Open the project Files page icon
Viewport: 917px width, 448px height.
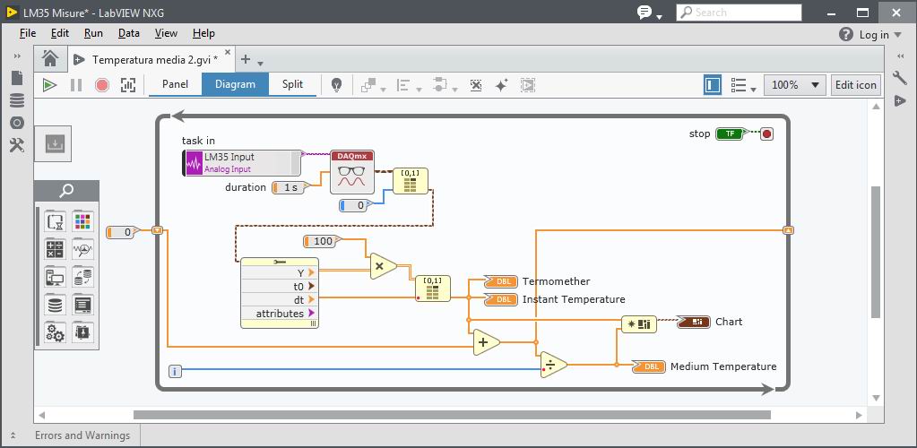(x=17, y=78)
